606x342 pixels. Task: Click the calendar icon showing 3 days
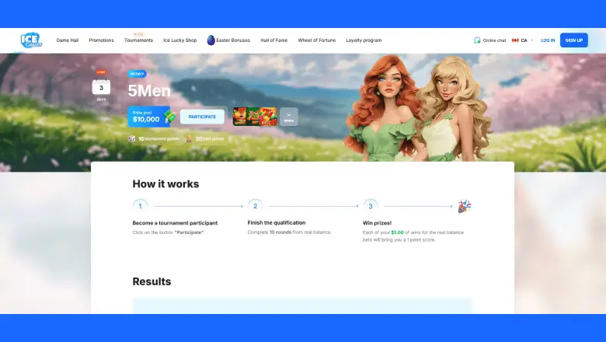pos(101,86)
